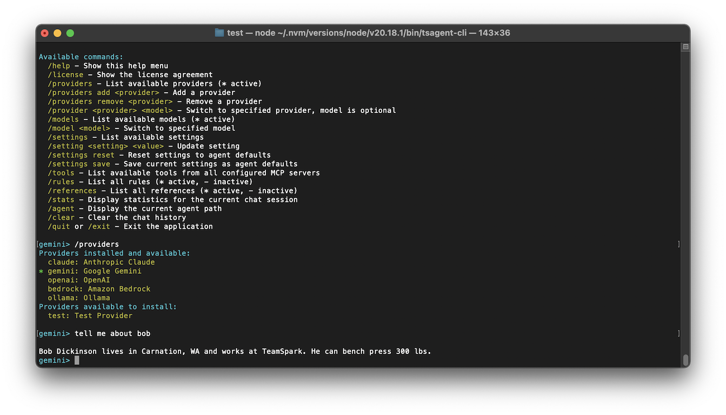Click the red close window button
The image size is (726, 415).
(44, 33)
